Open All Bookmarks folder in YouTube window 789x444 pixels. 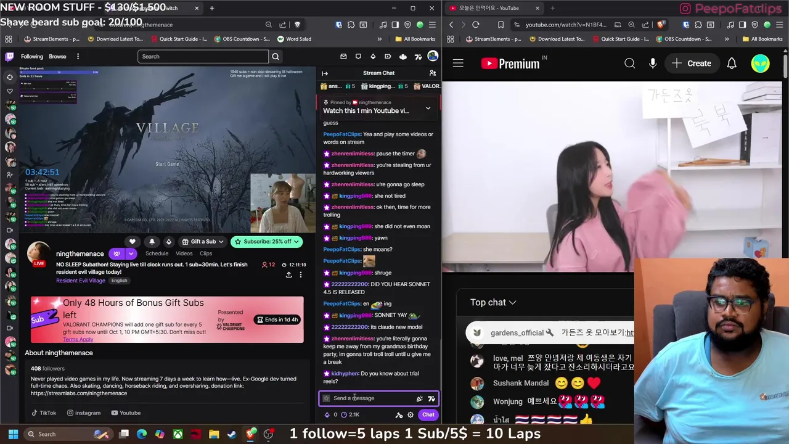762,39
